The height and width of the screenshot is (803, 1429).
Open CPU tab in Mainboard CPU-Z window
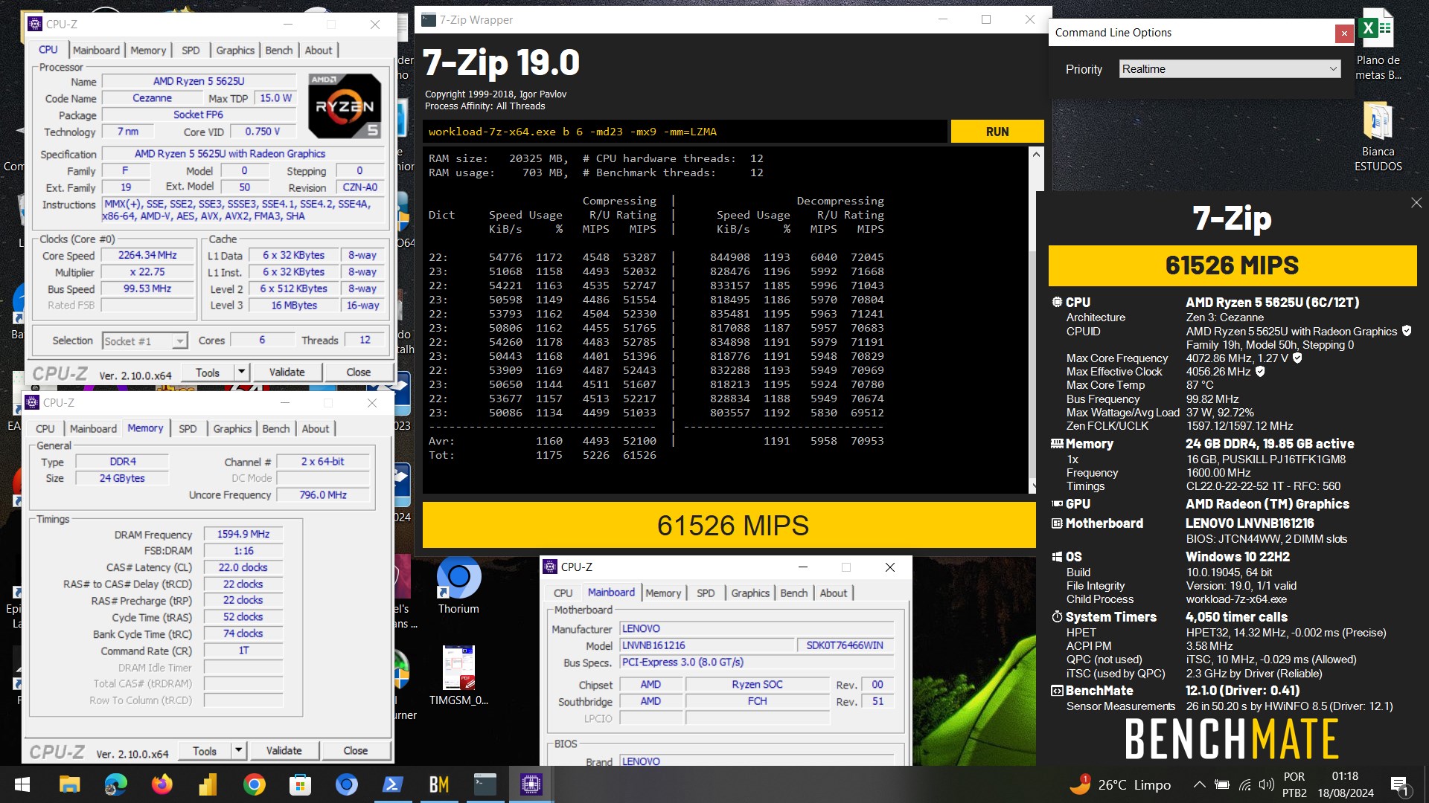pyautogui.click(x=563, y=593)
